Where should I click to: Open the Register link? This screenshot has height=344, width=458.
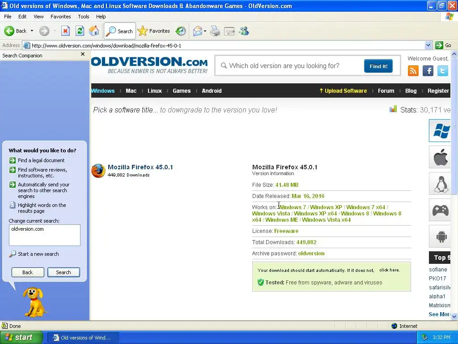click(x=438, y=90)
